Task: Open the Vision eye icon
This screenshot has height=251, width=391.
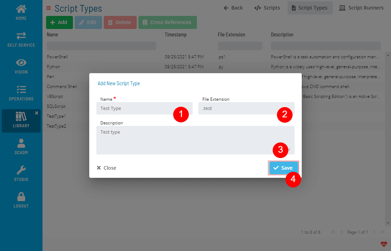Action: pos(21,63)
